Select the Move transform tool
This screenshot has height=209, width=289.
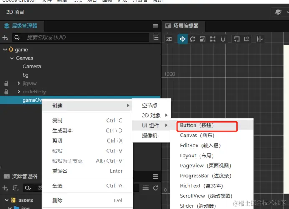tap(183, 39)
